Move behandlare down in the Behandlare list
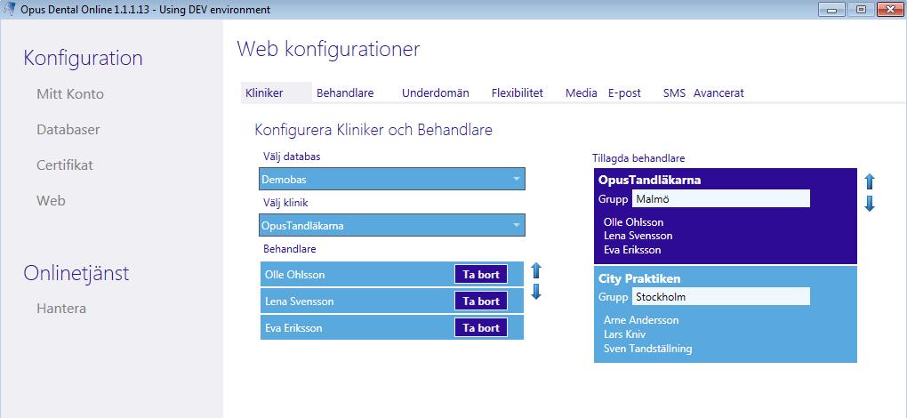This screenshot has height=418, width=907. (x=535, y=292)
